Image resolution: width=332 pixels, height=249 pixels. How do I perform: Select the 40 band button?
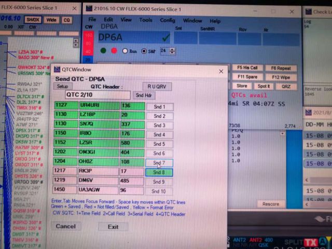pos(88,52)
